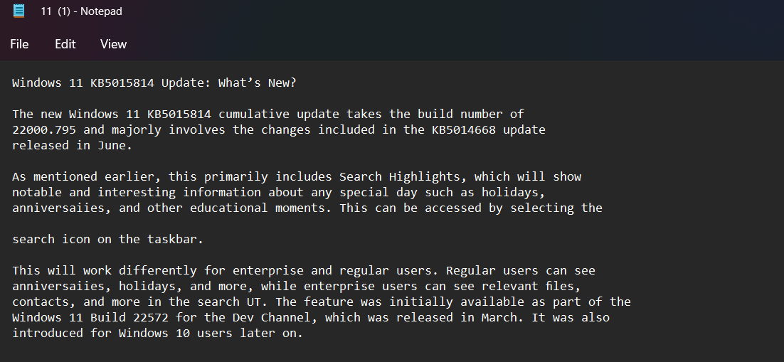This screenshot has width=784, height=362.
Task: Click the Notepad app icon in title bar
Action: click(18, 11)
